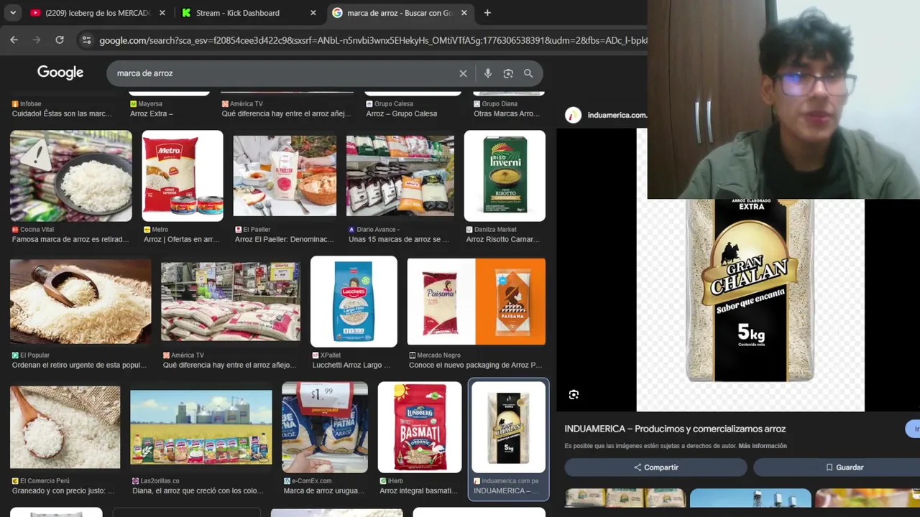Screen dimensions: 920x517
Task: Open the Paisana packaging thumbnail
Action: (x=477, y=302)
